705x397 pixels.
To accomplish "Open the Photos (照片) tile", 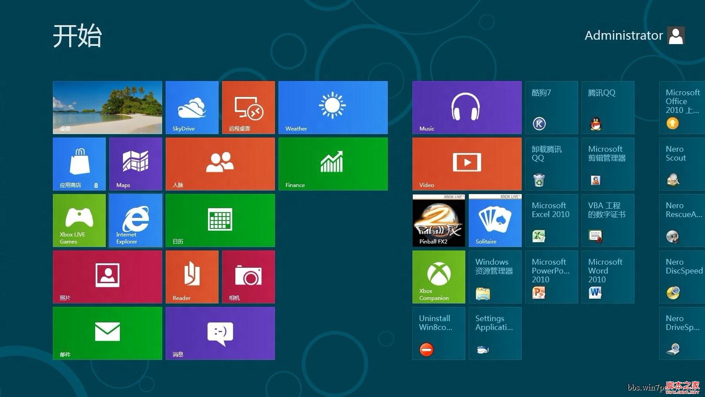I will pyautogui.click(x=108, y=277).
